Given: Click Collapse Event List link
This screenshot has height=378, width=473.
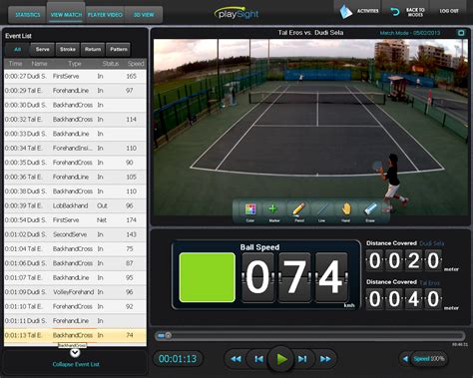Looking at the screenshot, I should [x=76, y=364].
